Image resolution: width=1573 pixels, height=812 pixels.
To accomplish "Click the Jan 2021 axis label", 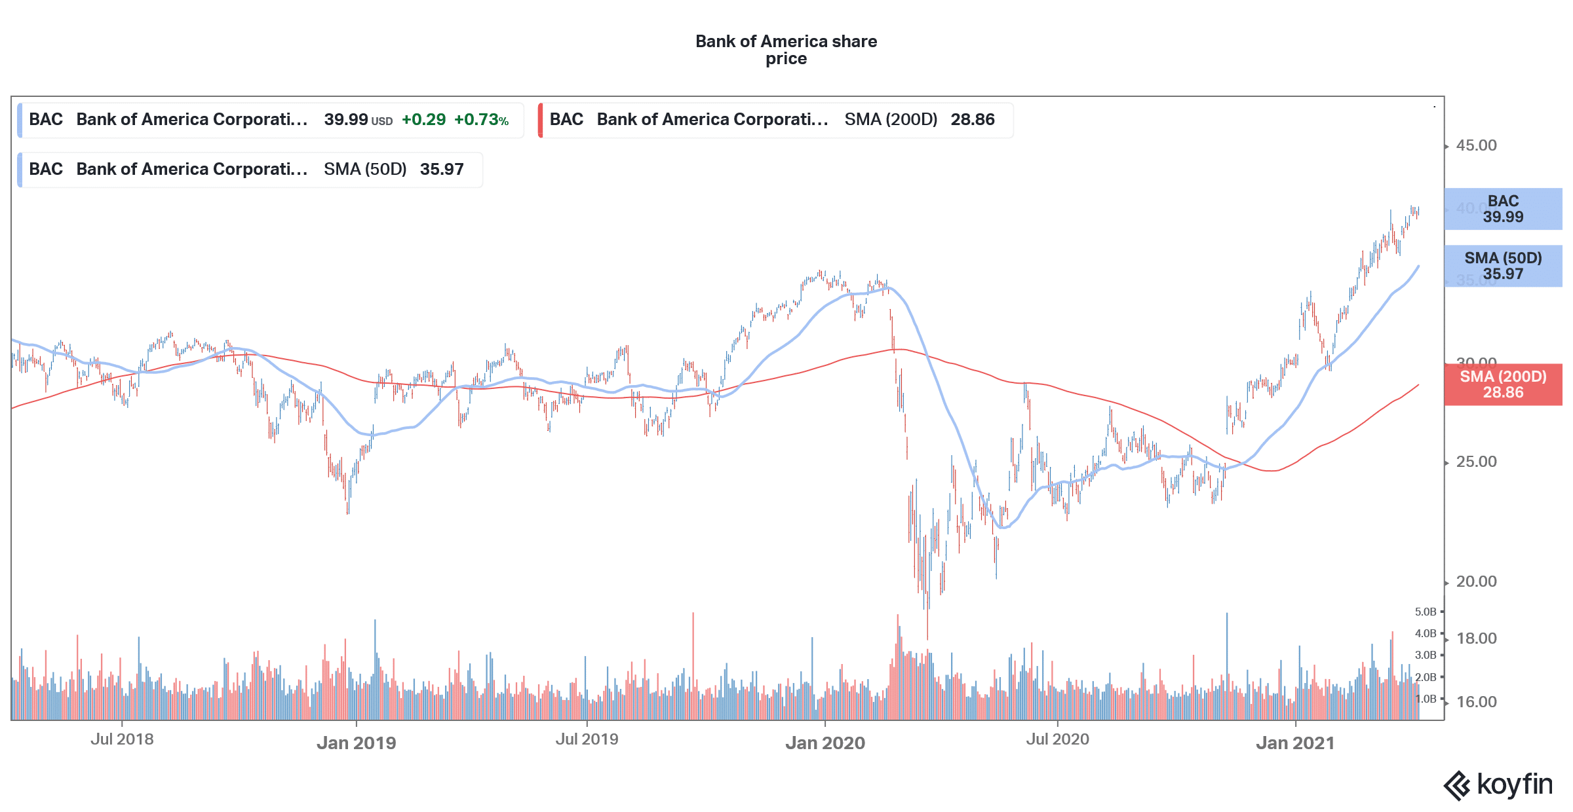I will (1295, 743).
